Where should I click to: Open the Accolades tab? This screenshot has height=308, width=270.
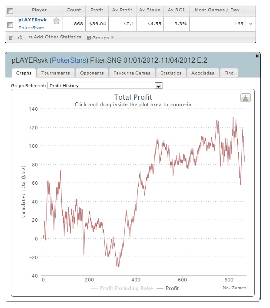[203, 73]
